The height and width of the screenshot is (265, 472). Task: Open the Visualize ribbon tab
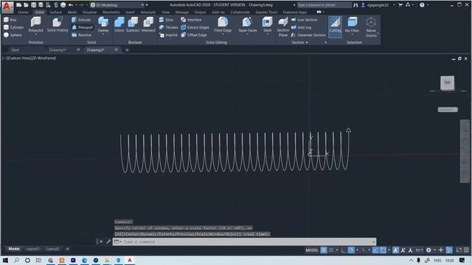[x=90, y=13]
